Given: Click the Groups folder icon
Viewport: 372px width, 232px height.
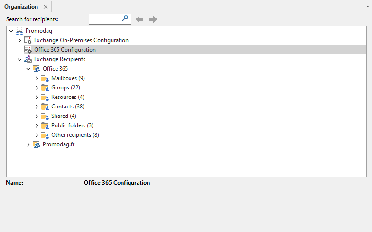Looking at the screenshot, I should click(x=45, y=88).
